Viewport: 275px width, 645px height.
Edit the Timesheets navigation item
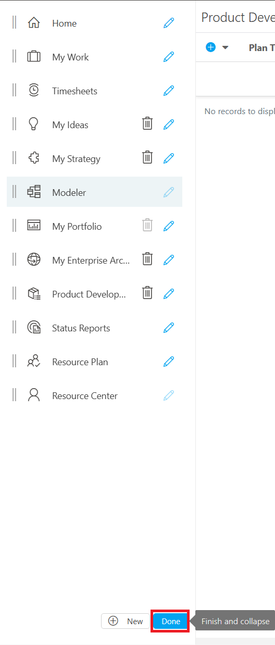[x=168, y=91]
